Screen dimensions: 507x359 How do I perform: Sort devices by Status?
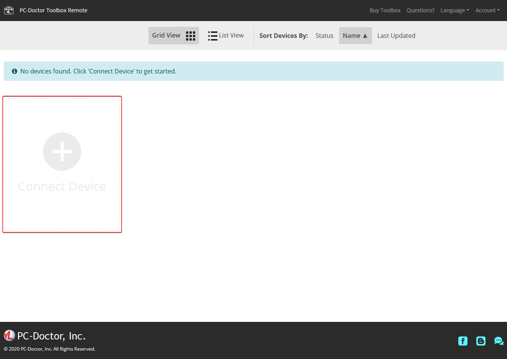[x=324, y=36]
